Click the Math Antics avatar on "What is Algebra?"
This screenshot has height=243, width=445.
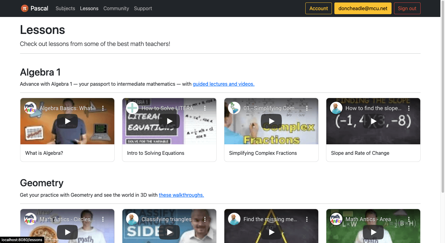(30, 108)
